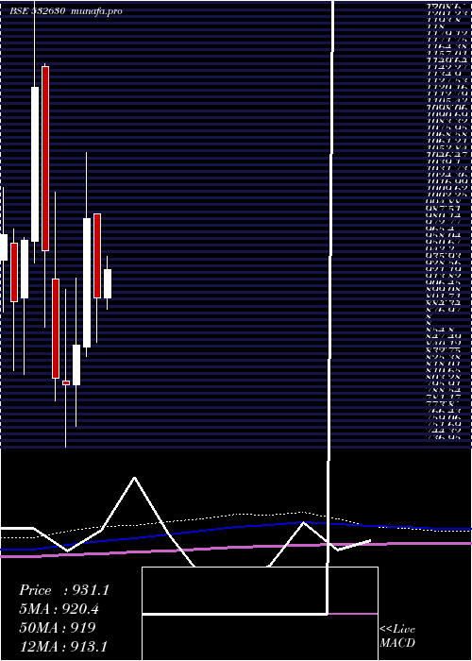Click the tallest white candlestick body
The width and height of the screenshot is (472, 661).
click(35, 164)
